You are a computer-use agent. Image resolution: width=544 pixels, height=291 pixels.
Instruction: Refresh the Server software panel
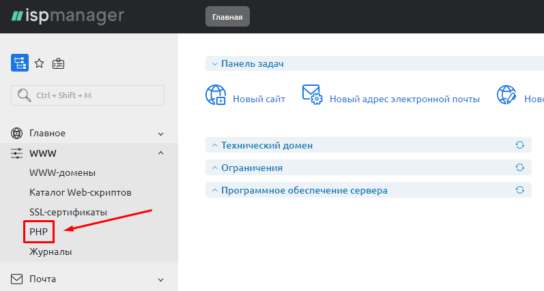[519, 190]
